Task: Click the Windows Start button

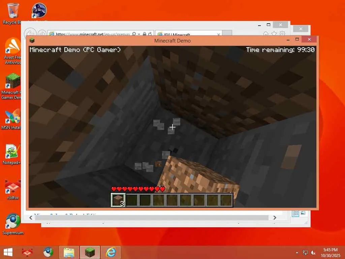Action: point(8,252)
